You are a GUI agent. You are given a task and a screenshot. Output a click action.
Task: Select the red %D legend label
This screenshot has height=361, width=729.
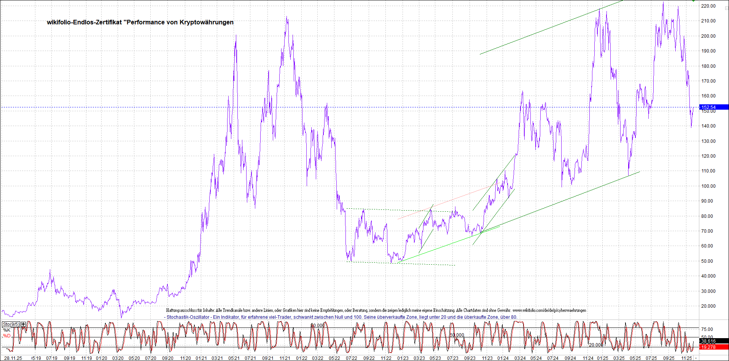pos(7,336)
